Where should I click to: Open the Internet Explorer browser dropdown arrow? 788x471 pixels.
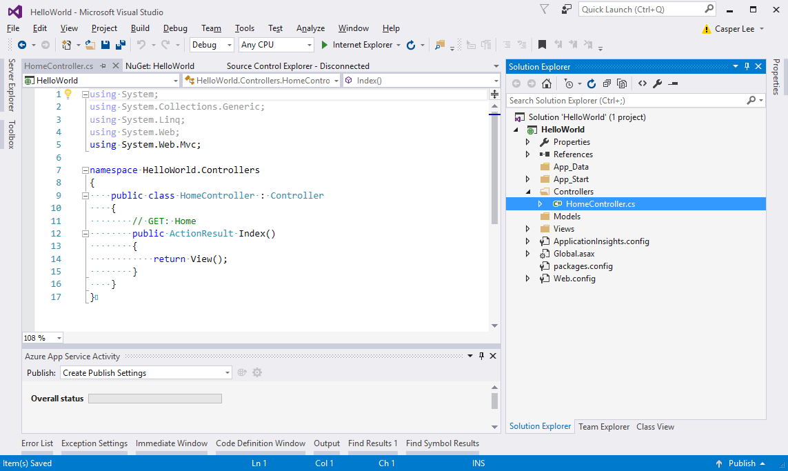[398, 45]
